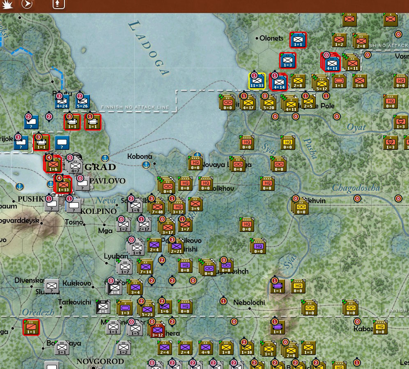The image size is (409, 369).
Task: Click the Lyuban town label
Action: 116,257
